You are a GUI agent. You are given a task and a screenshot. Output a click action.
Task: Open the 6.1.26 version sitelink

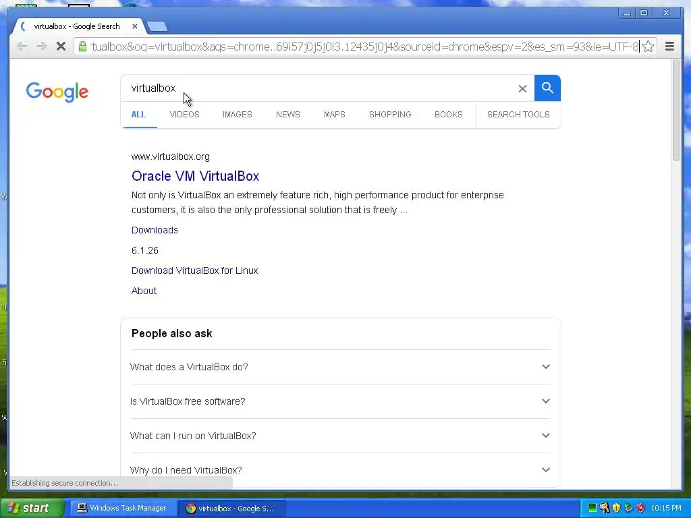click(x=145, y=250)
